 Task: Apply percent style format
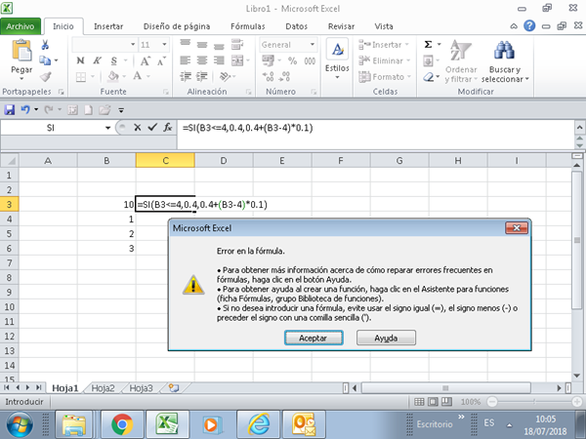coord(292,60)
